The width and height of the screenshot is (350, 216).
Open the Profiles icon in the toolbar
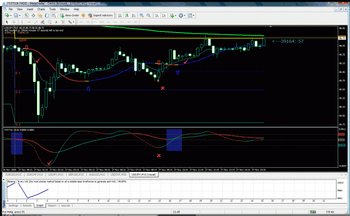pyautogui.click(x=16, y=15)
